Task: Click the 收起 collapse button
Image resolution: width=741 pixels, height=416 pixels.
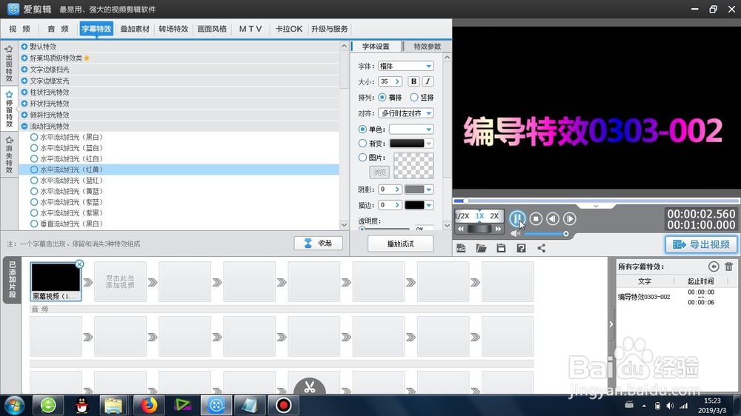Action: (318, 244)
